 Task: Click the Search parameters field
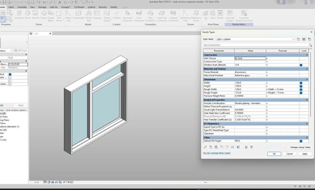pyautogui.click(x=256, y=45)
